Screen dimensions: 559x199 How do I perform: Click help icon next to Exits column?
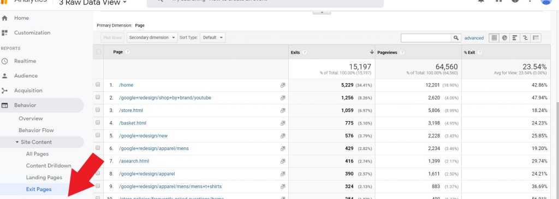305,52
